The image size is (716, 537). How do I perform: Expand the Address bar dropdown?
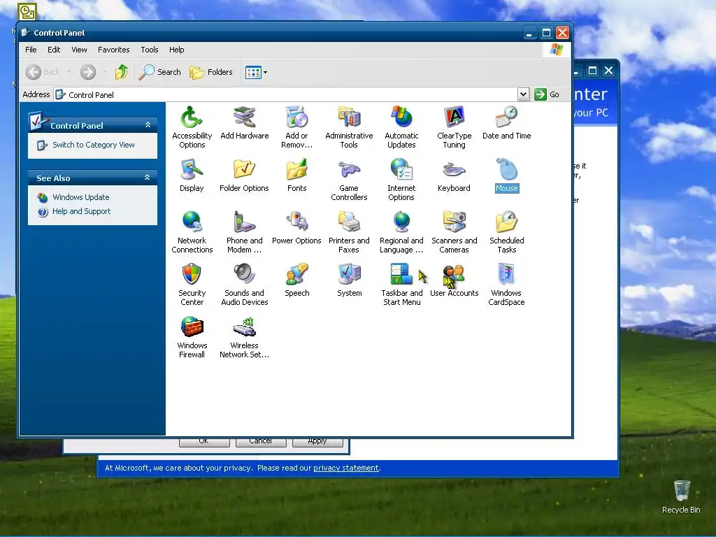coord(523,94)
